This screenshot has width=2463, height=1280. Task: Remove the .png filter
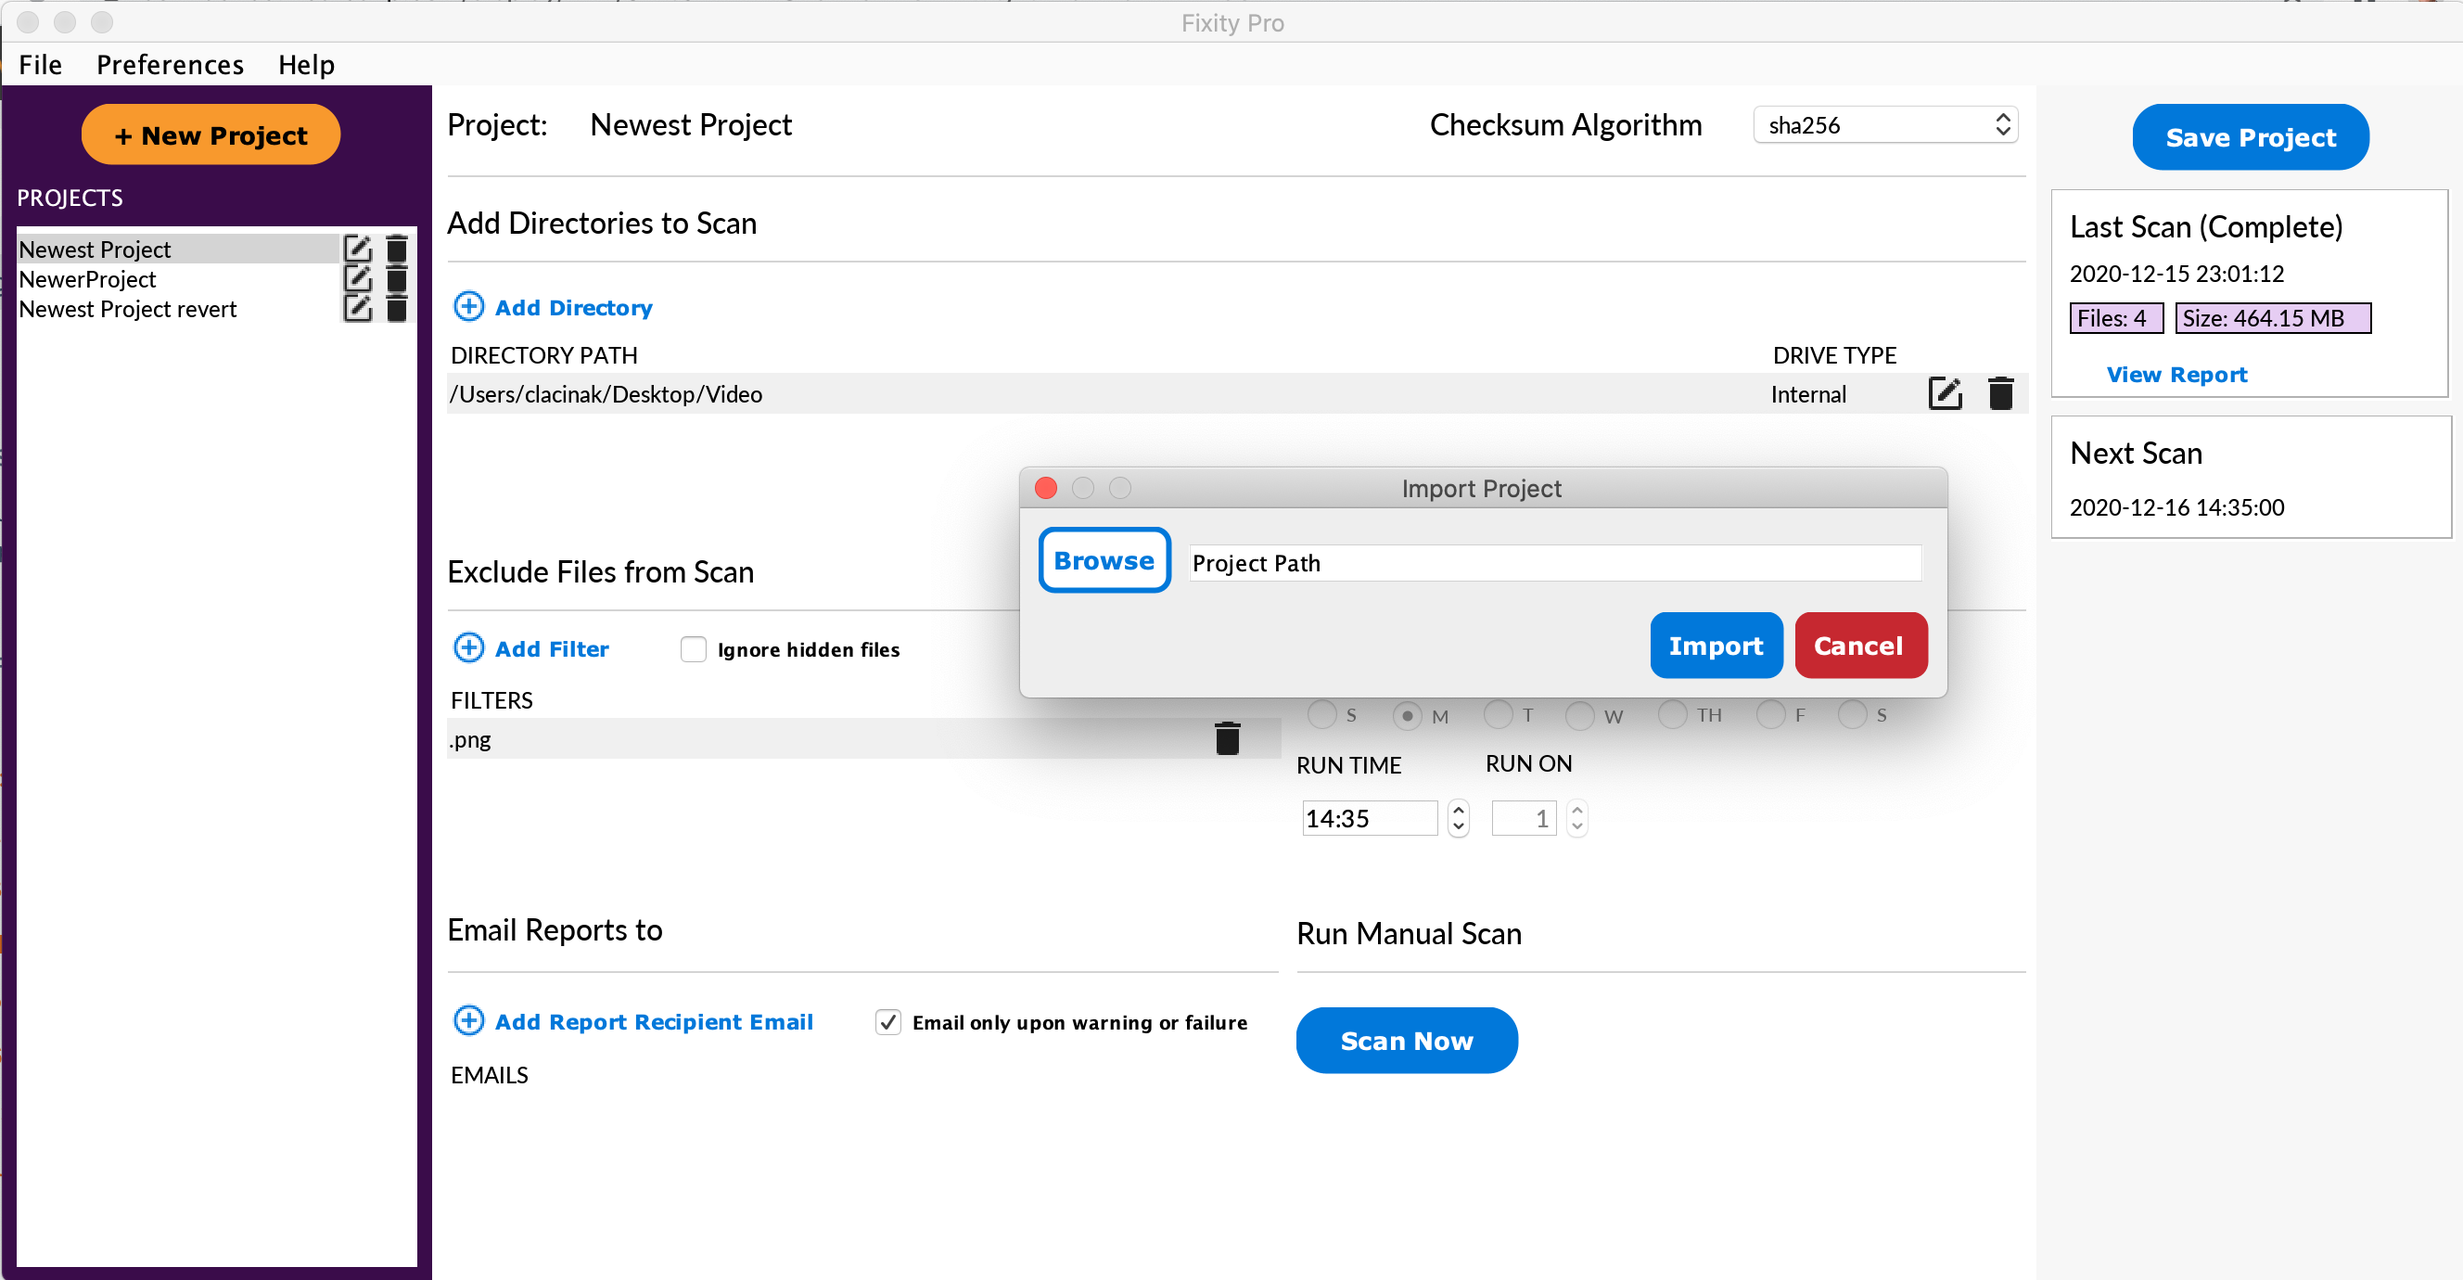(1228, 738)
